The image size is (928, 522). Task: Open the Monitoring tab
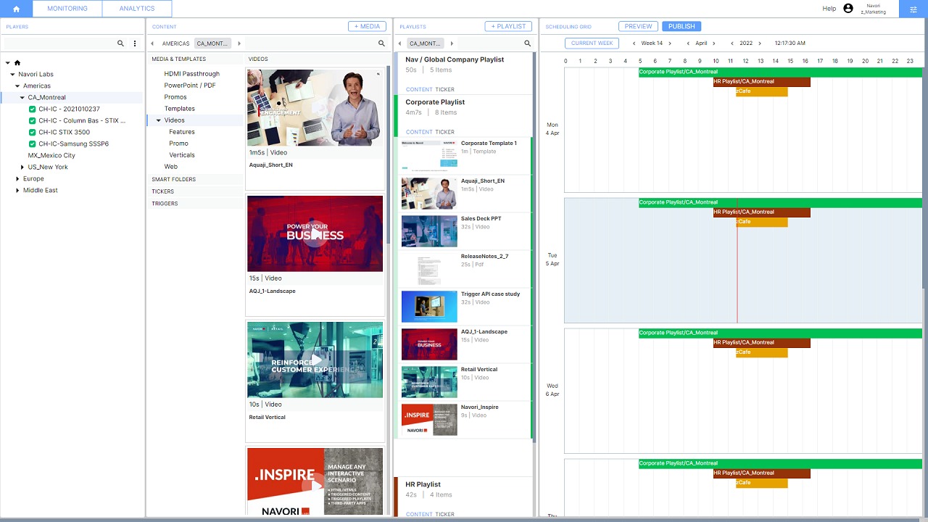tap(67, 9)
